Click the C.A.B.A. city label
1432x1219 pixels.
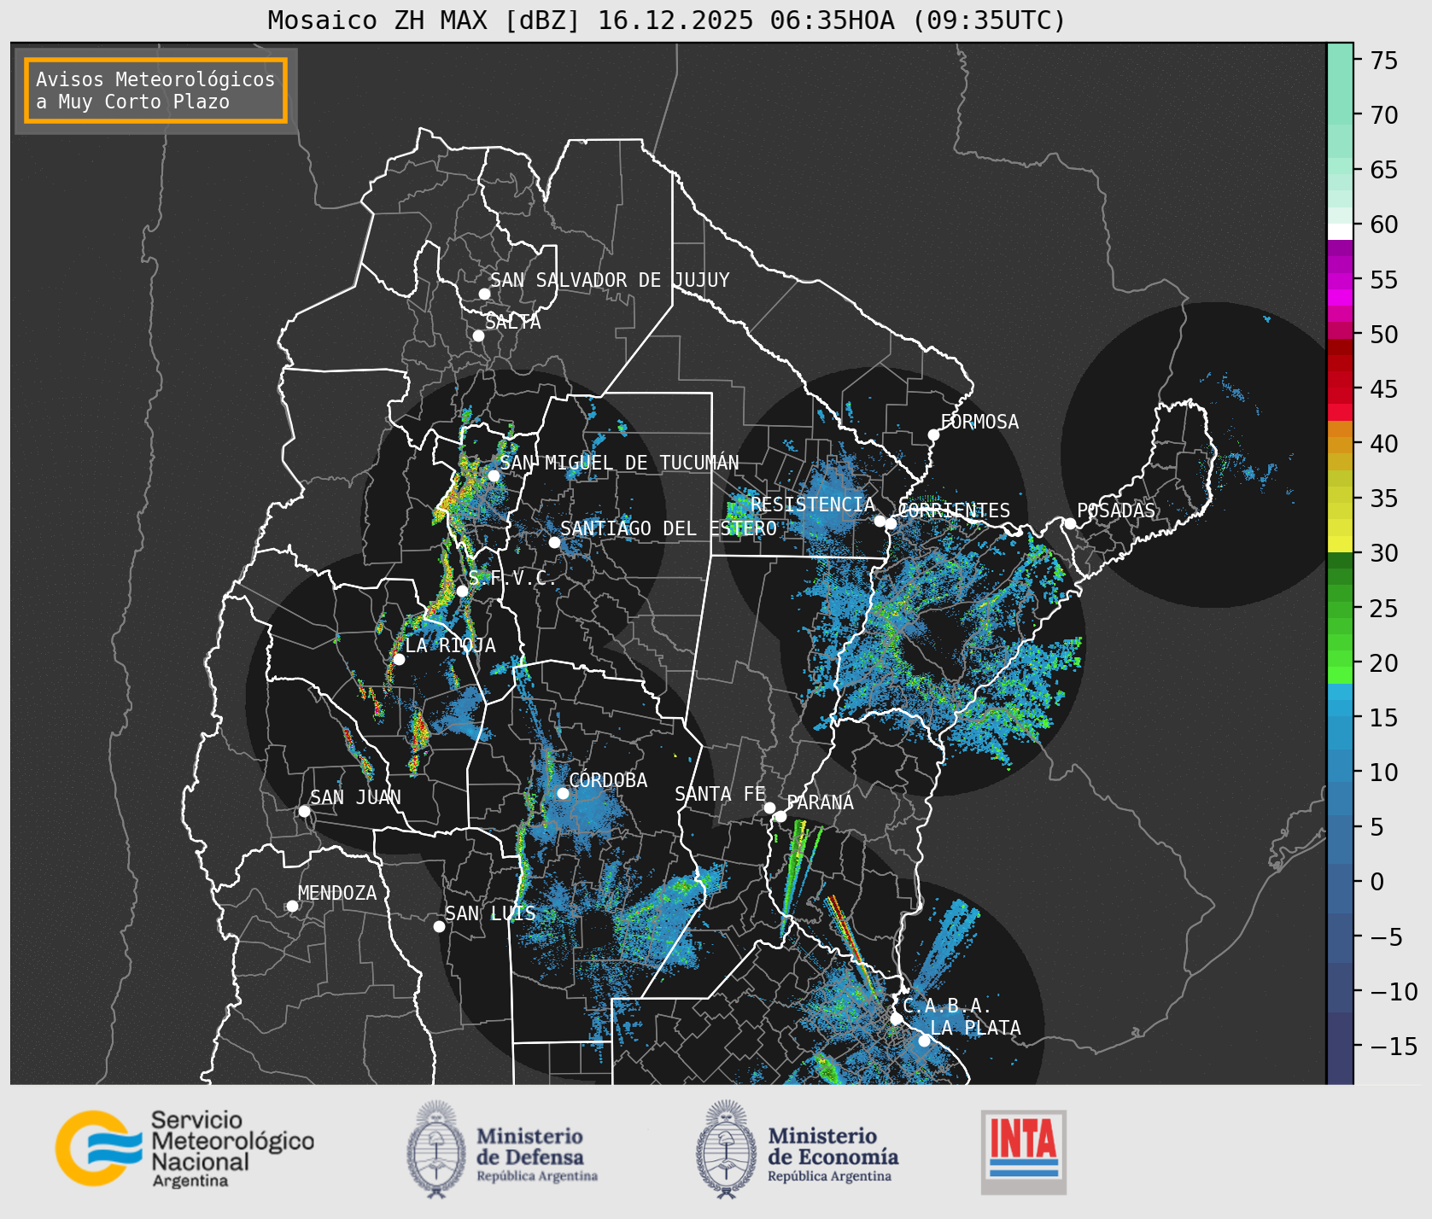(x=947, y=1006)
